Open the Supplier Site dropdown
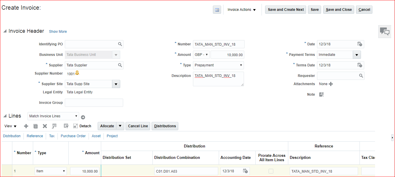This screenshot has width=395, height=177. click(x=116, y=84)
